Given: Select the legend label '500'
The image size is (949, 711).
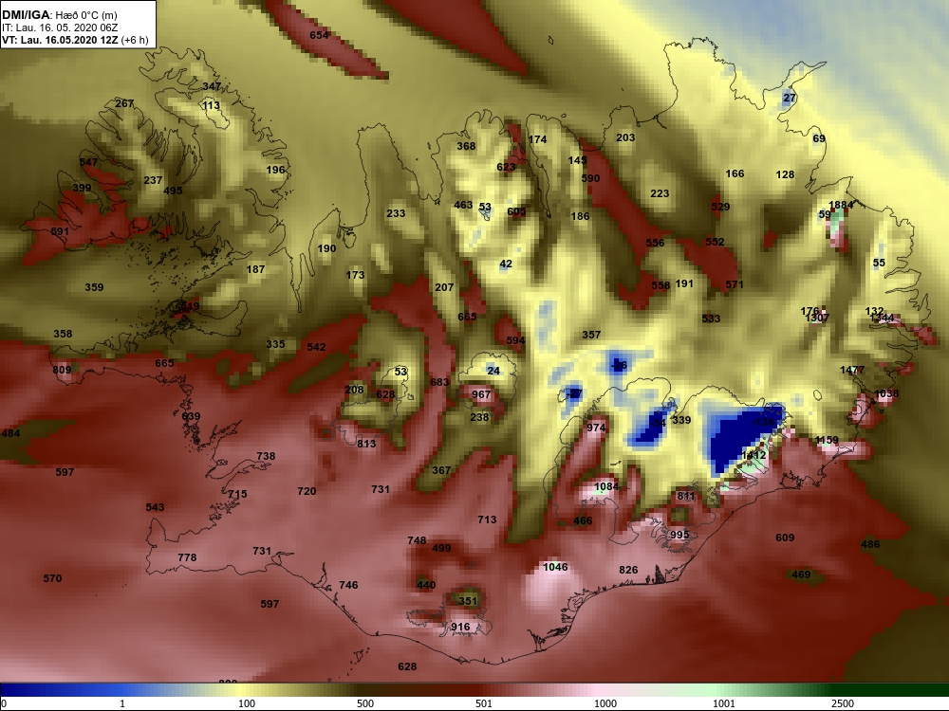Looking at the screenshot, I should (x=365, y=703).
